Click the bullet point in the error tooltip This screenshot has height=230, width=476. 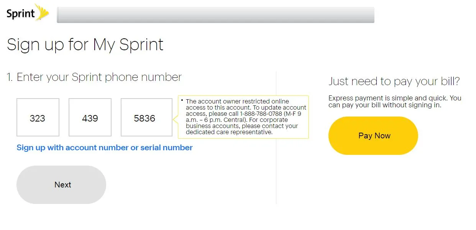(x=182, y=100)
